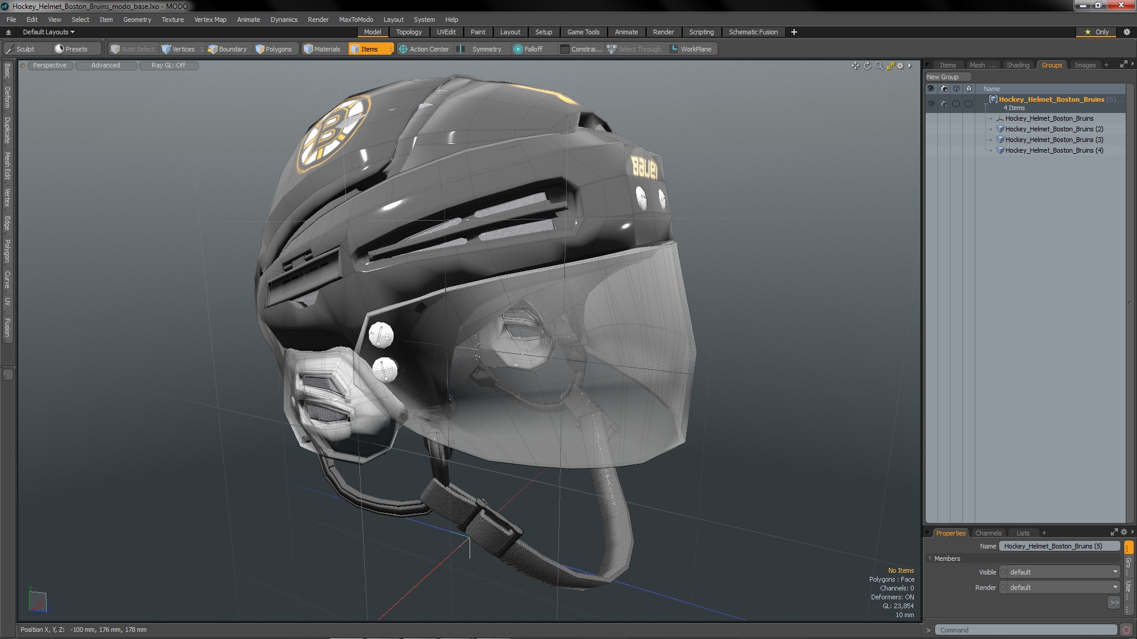This screenshot has height=639, width=1137.
Task: Open the WorkPlane menu
Action: (x=691, y=49)
